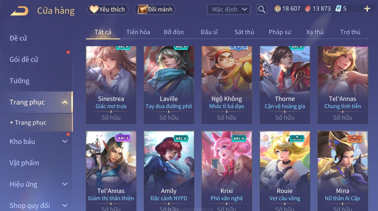Open the search magnifier icon
The width and height of the screenshot is (378, 211).
pos(262,10)
